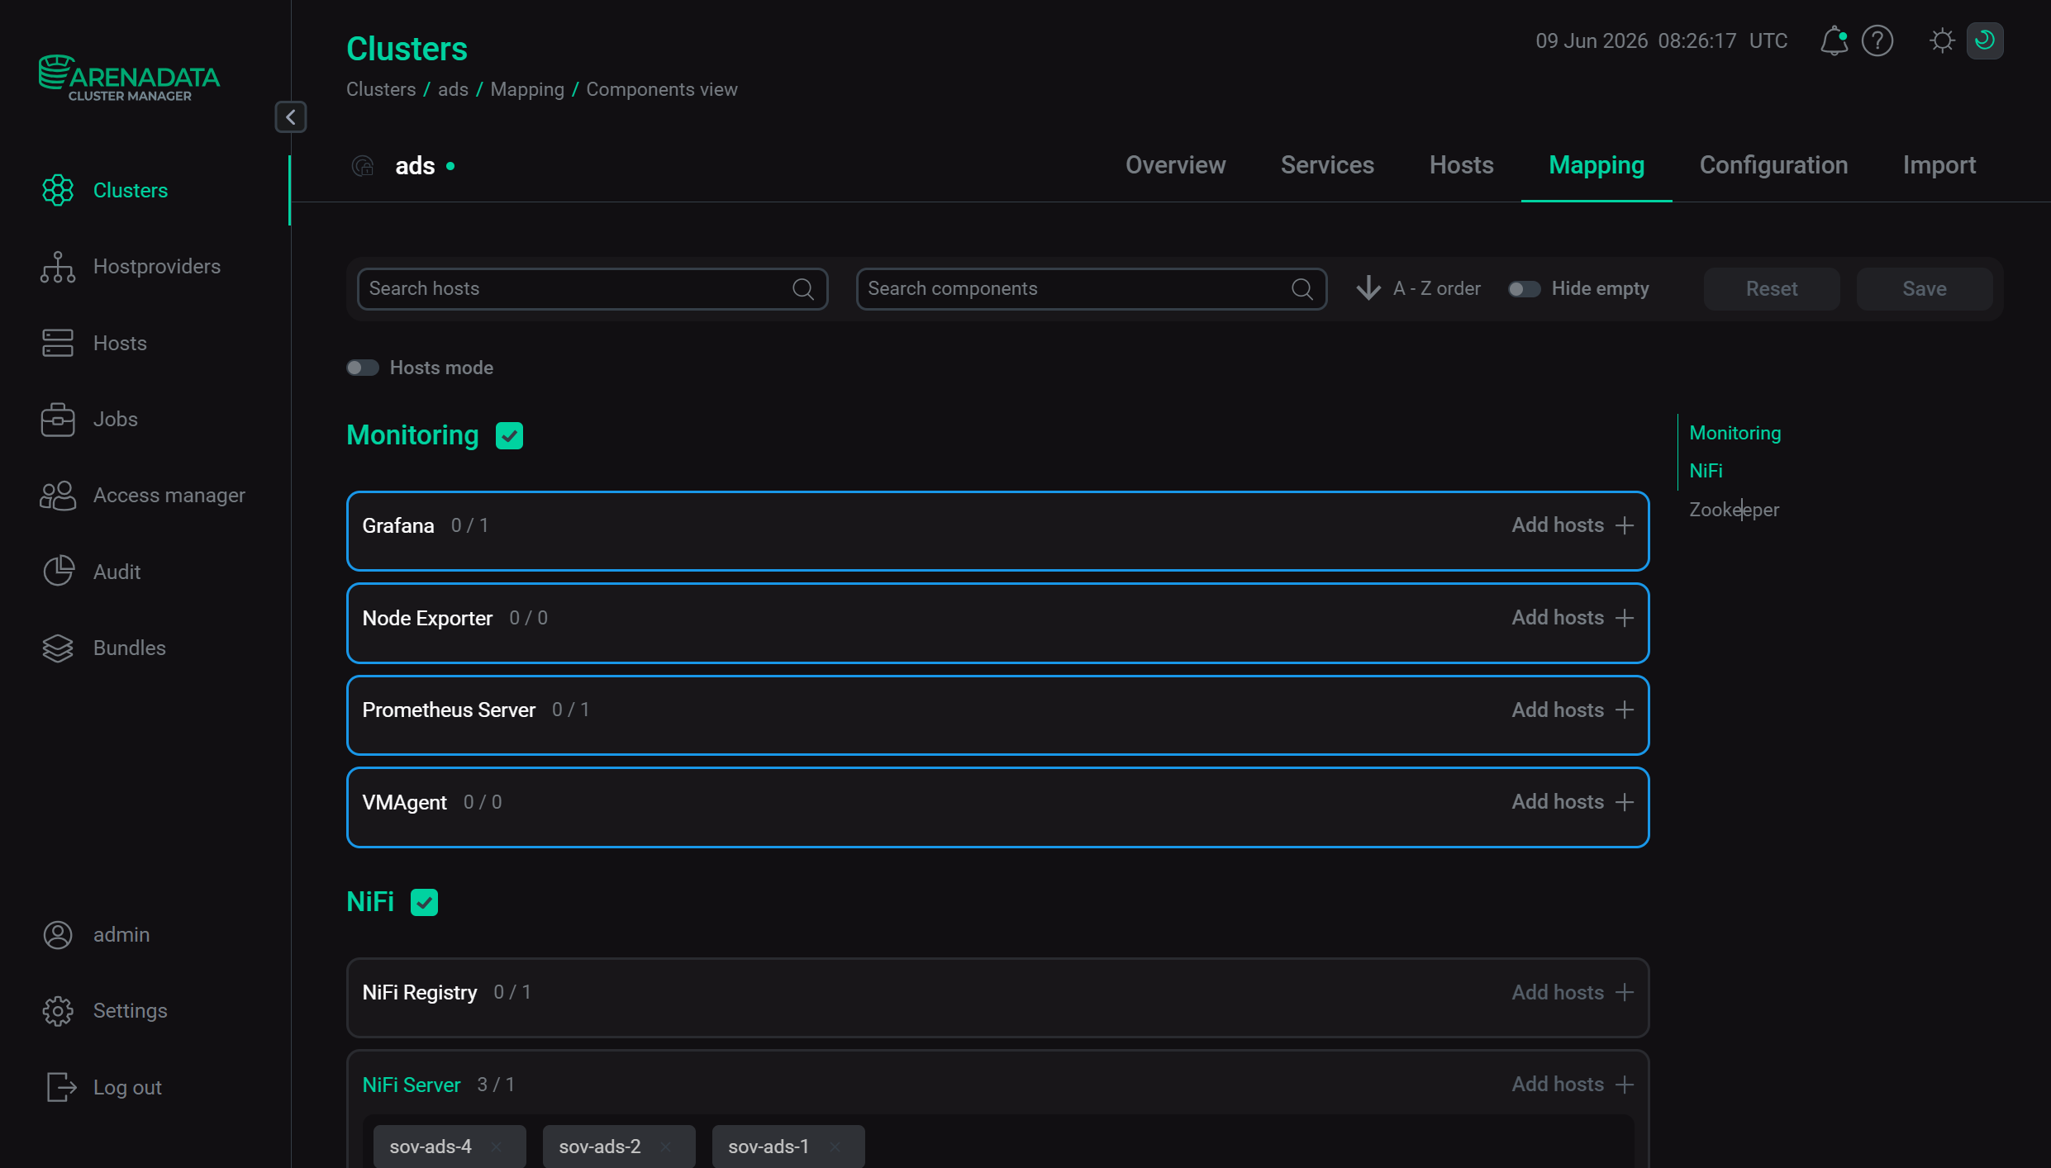
Task: Remove sov-ads-1 from NiFi Server
Action: click(835, 1147)
